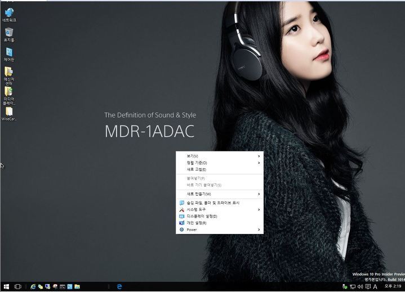The width and height of the screenshot is (405, 292).
Task: Open the command prompt taskbar icon
Action: 63,286
